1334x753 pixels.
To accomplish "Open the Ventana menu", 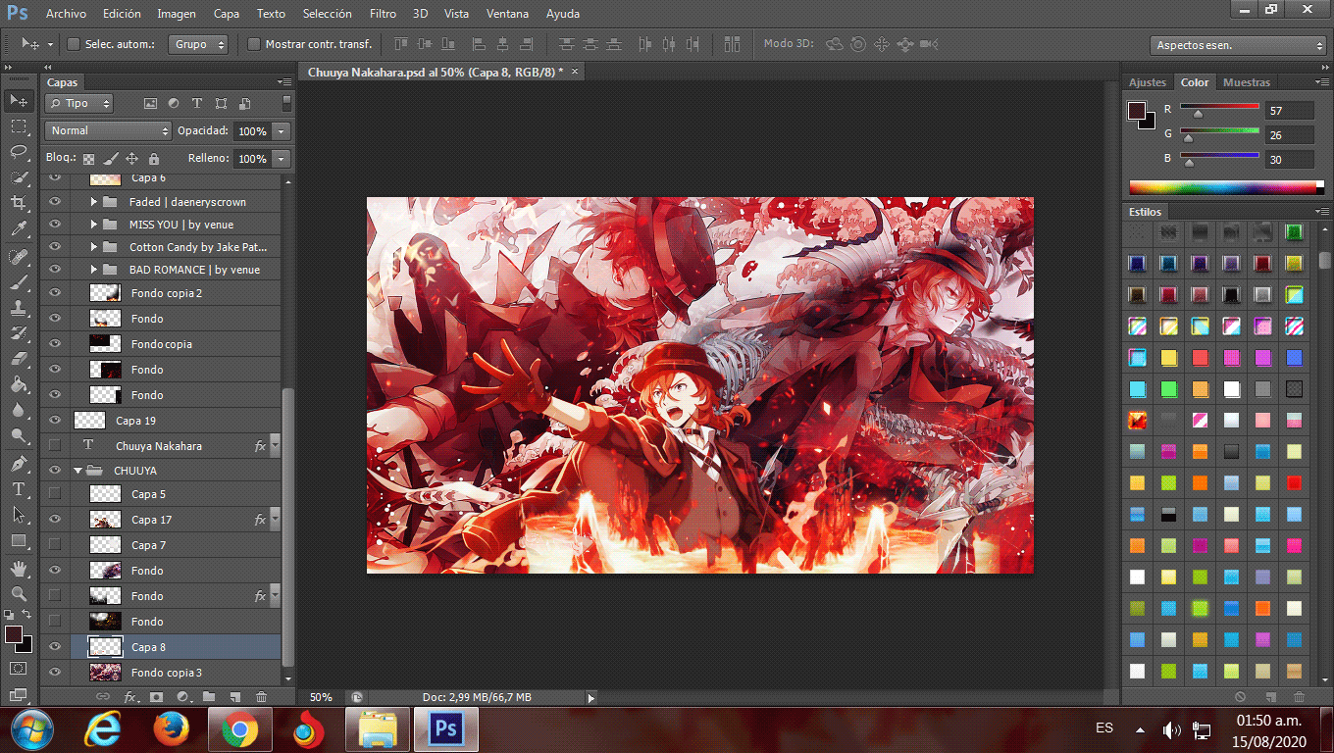I will (x=507, y=14).
